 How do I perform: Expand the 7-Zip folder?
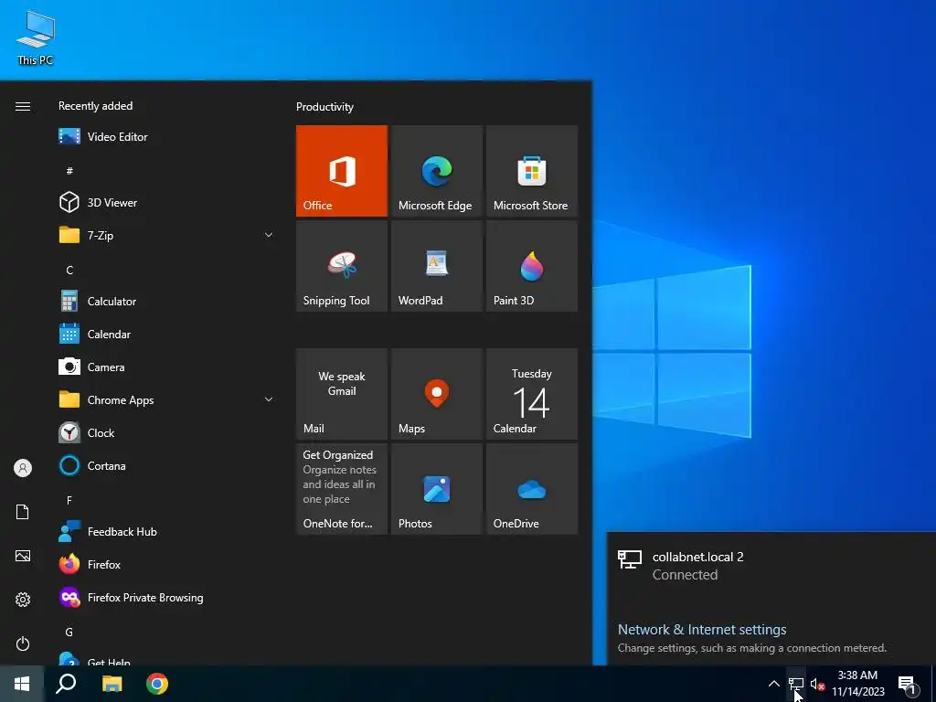point(167,235)
